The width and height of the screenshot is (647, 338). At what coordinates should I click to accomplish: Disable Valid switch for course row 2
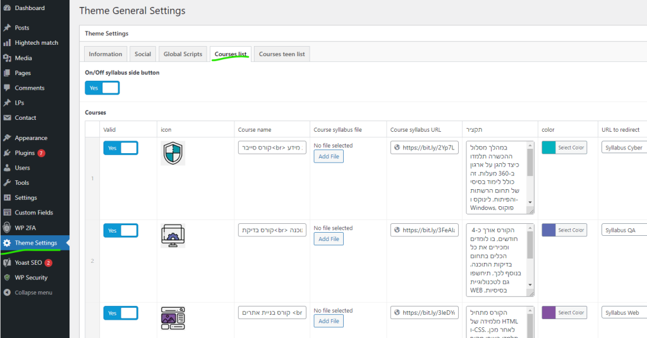tap(120, 231)
